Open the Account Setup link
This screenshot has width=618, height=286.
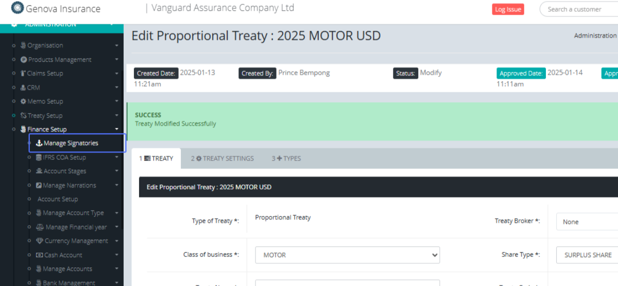coord(58,199)
